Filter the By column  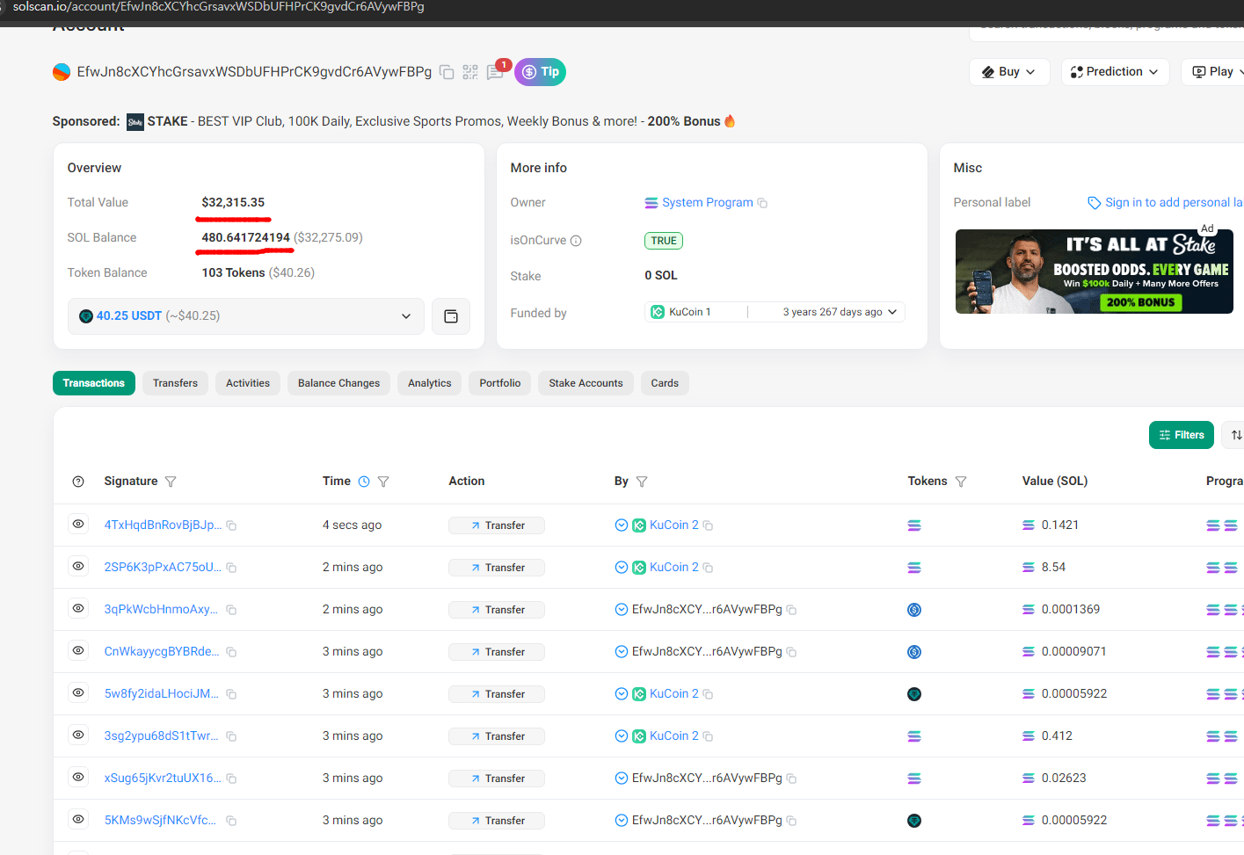[x=642, y=482]
